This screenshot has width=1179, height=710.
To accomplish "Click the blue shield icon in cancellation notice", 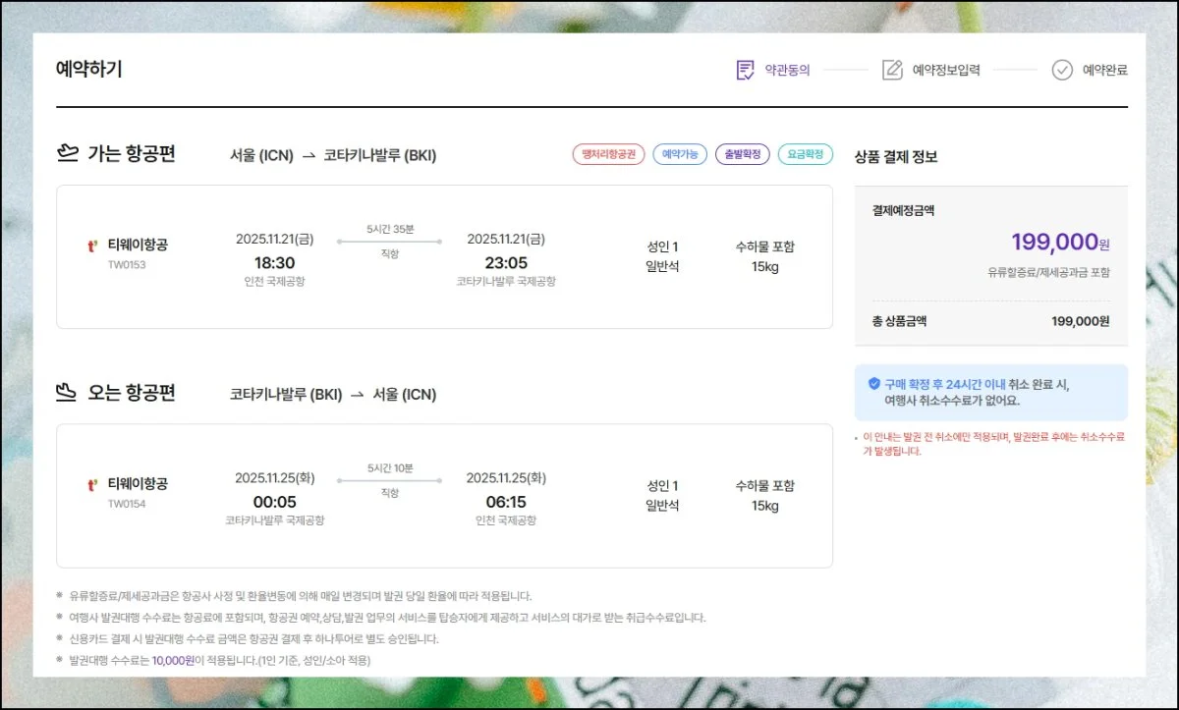I will pyautogui.click(x=873, y=384).
